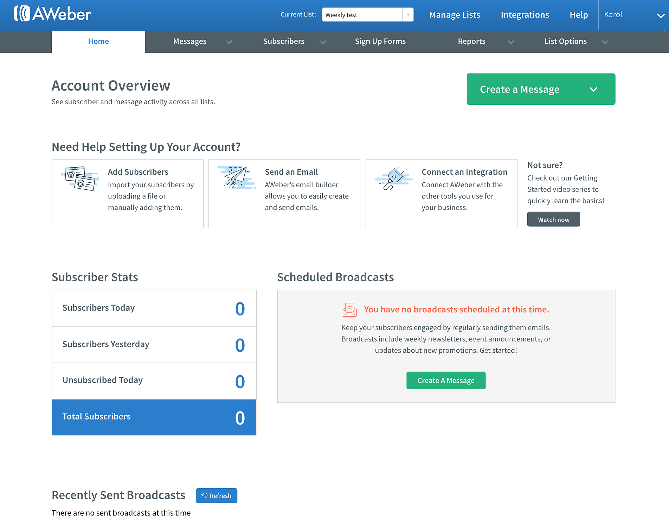
Task: Click the Total Subscribers row
Action: coord(154,417)
